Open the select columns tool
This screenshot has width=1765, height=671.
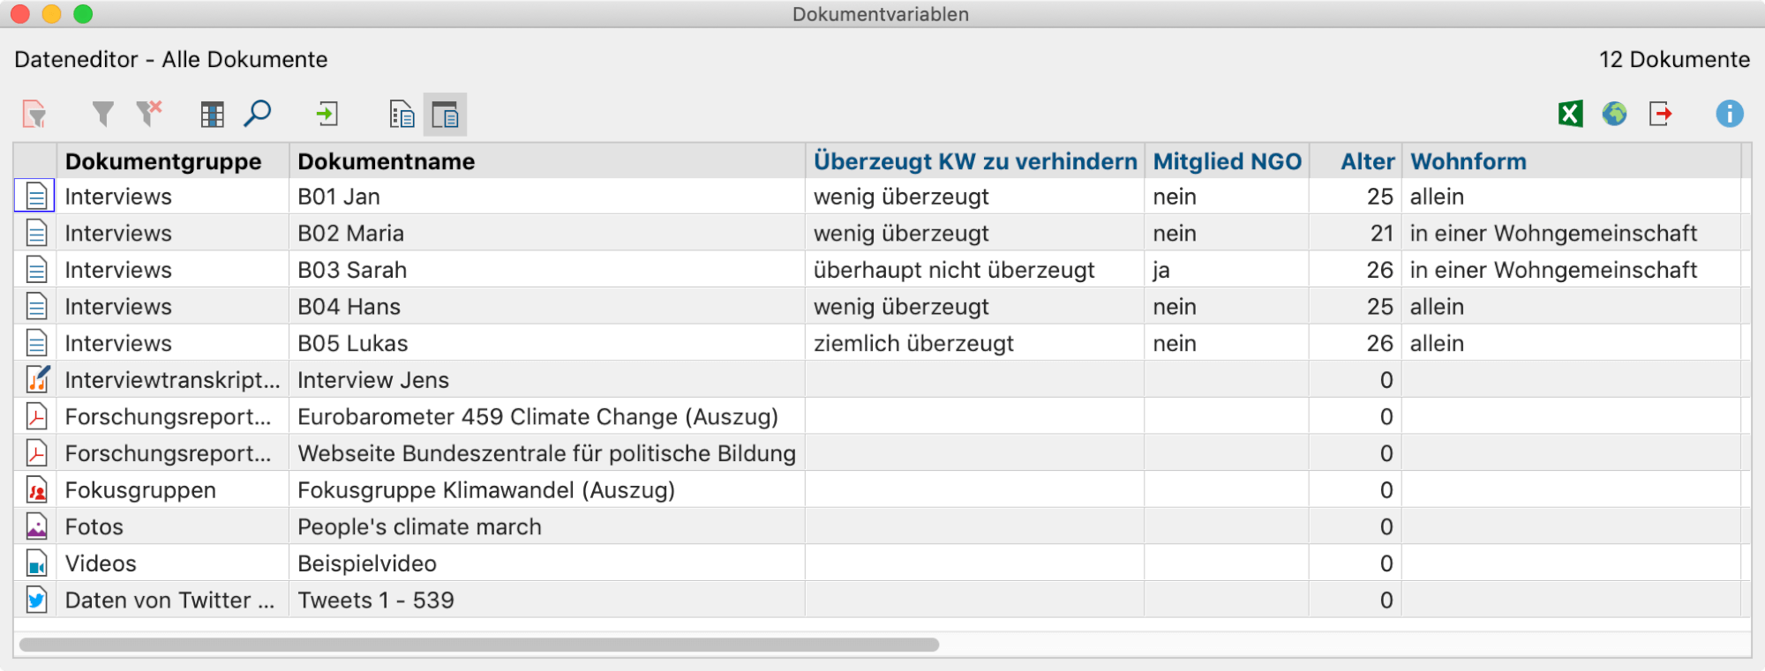pos(212,114)
